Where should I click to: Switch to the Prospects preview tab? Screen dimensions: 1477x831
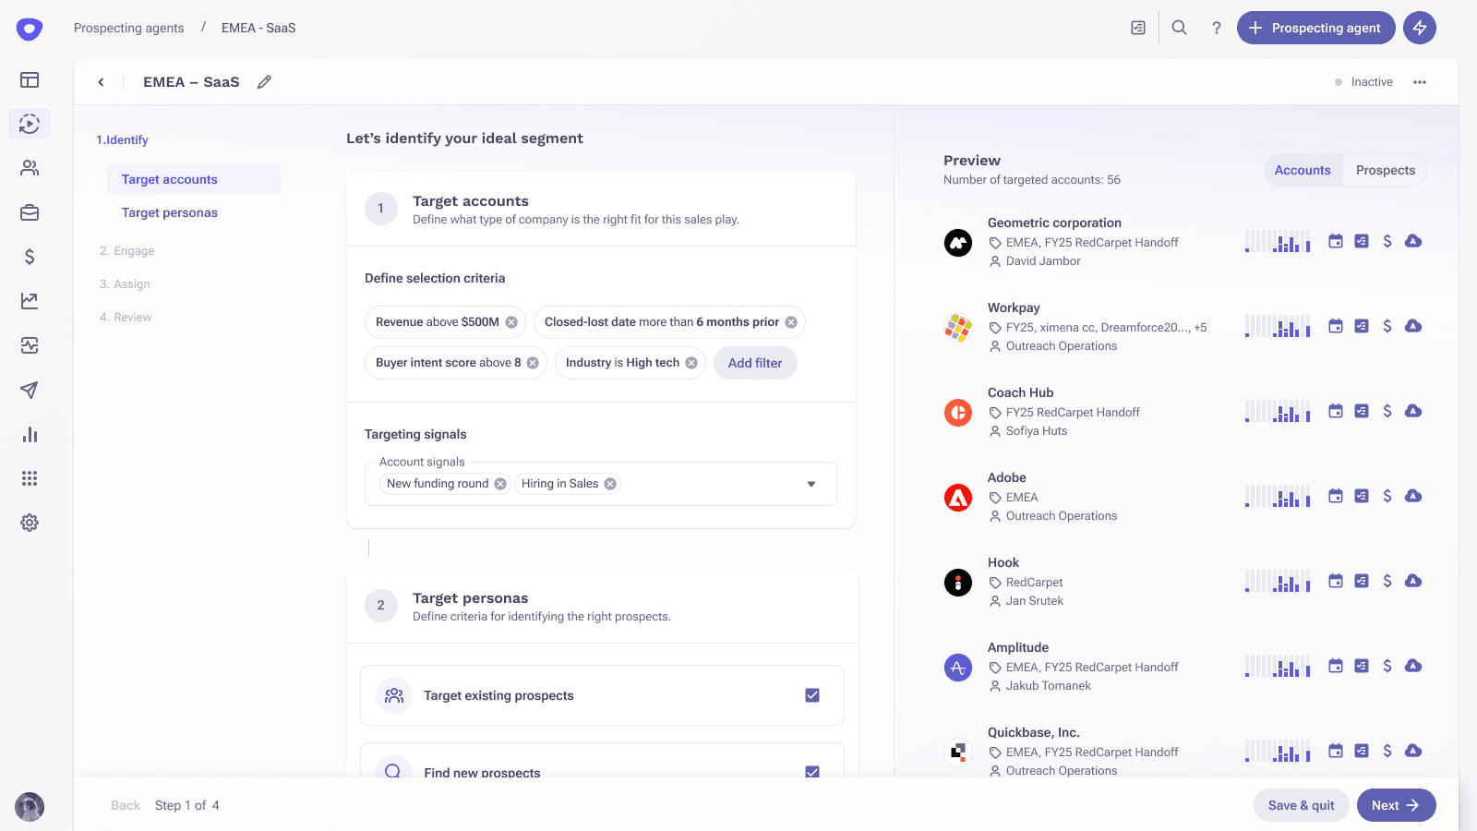coord(1385,170)
